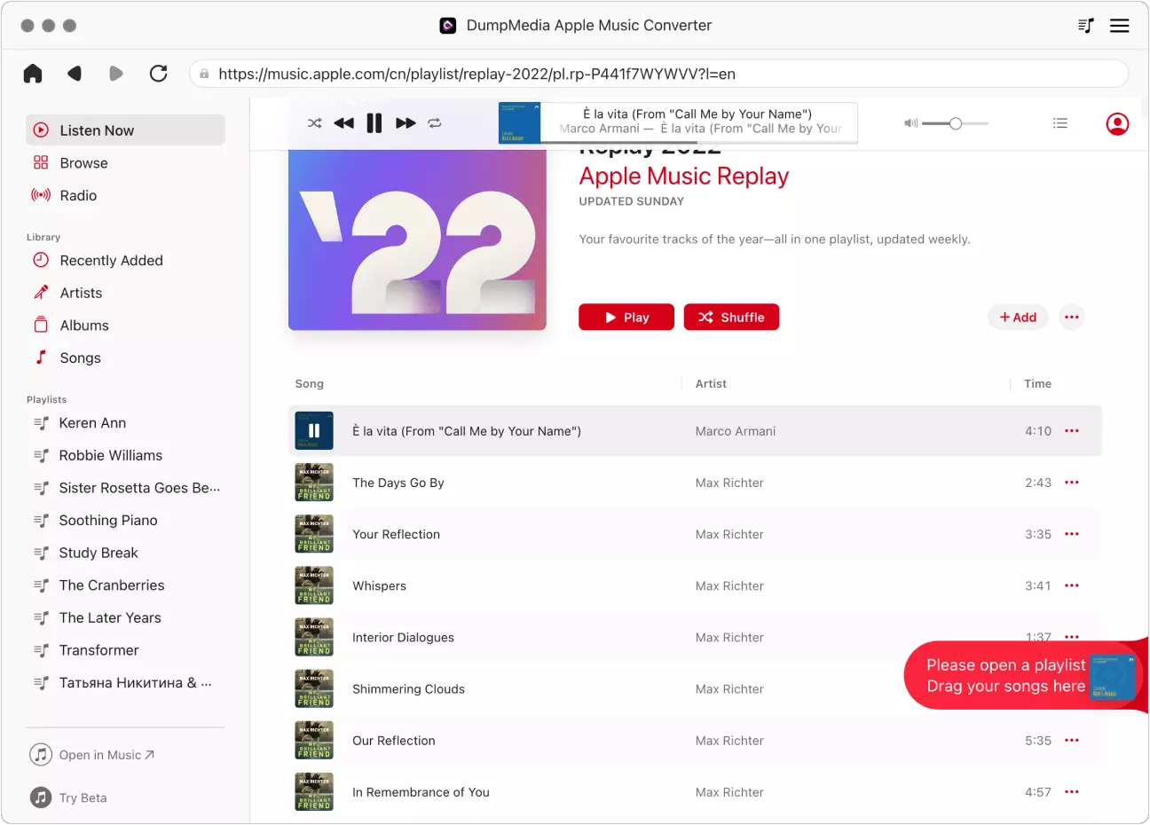This screenshot has height=825, width=1150.
Task: Skip to the next track
Action: click(406, 123)
